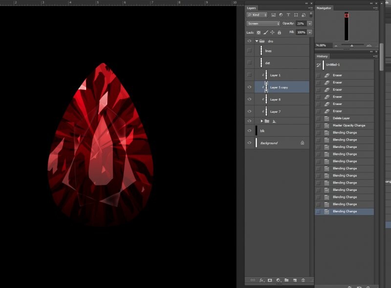Toggle visibility of Layer 8

click(x=249, y=99)
